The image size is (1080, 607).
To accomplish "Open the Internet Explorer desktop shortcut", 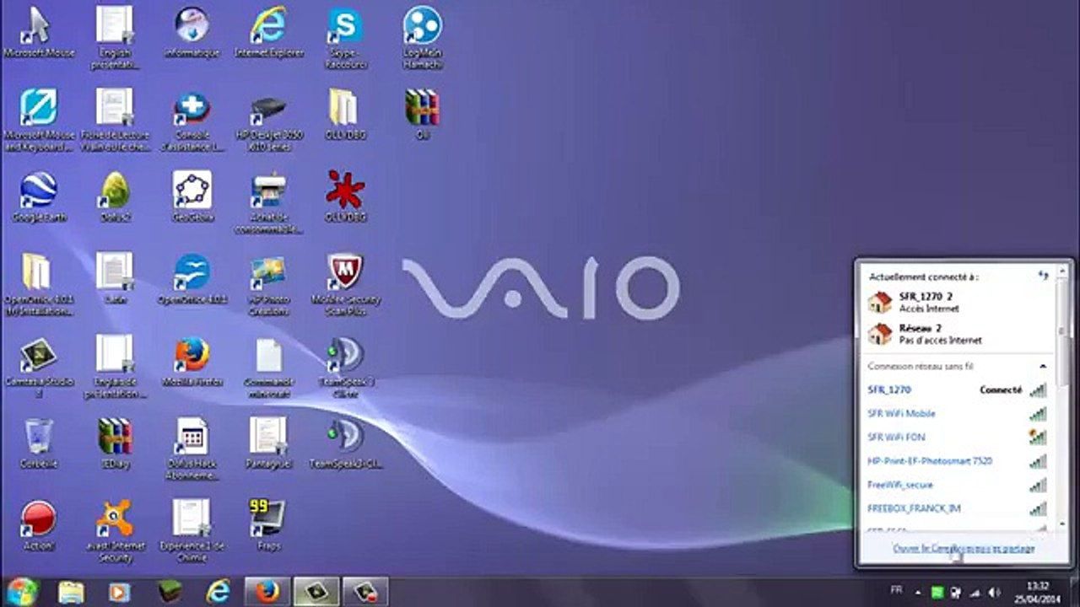I will tap(268, 32).
